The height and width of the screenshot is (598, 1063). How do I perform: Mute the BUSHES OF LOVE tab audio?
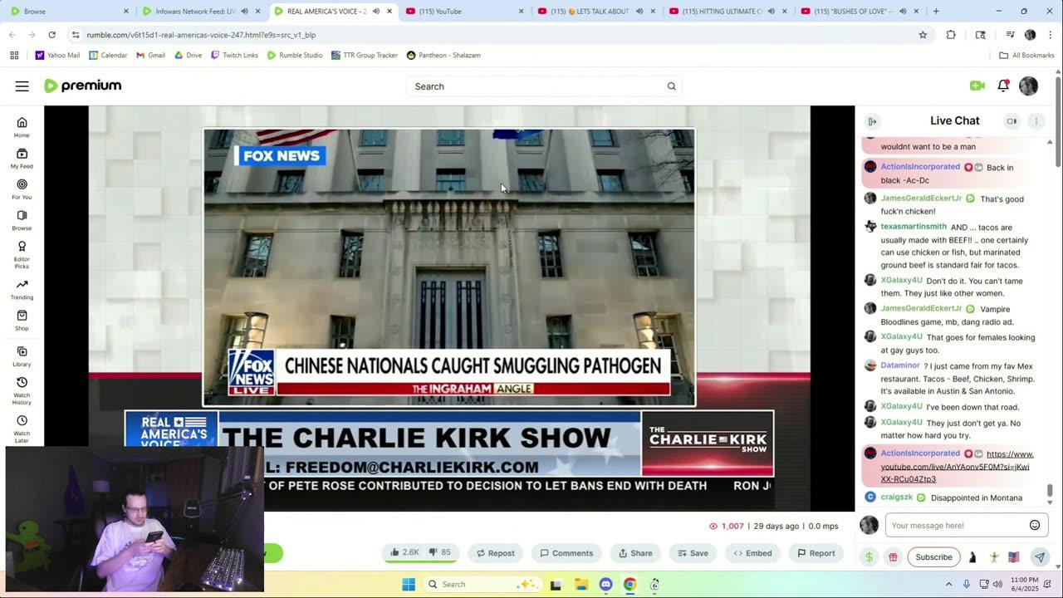click(901, 12)
